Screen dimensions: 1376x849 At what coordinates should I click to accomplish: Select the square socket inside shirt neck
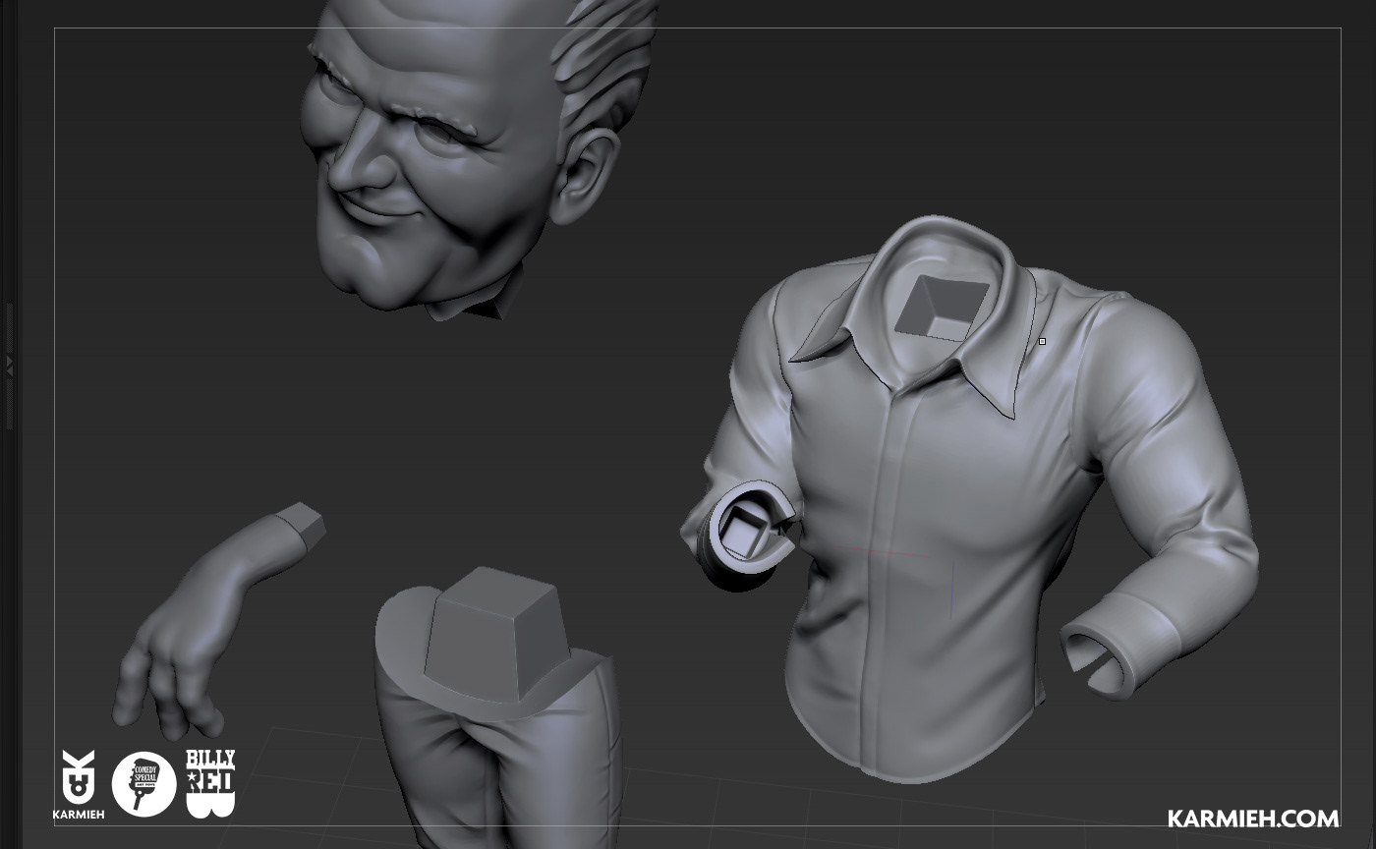click(x=943, y=307)
